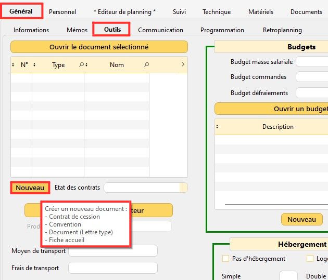Click the search magnifier in Nom column
328x280 pixels.
pos(146,65)
